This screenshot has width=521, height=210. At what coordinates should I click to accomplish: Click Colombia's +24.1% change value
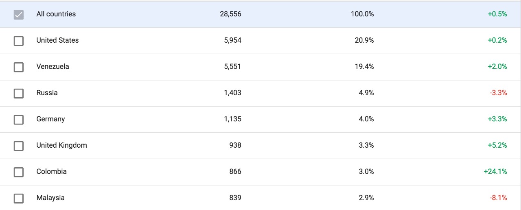495,171
